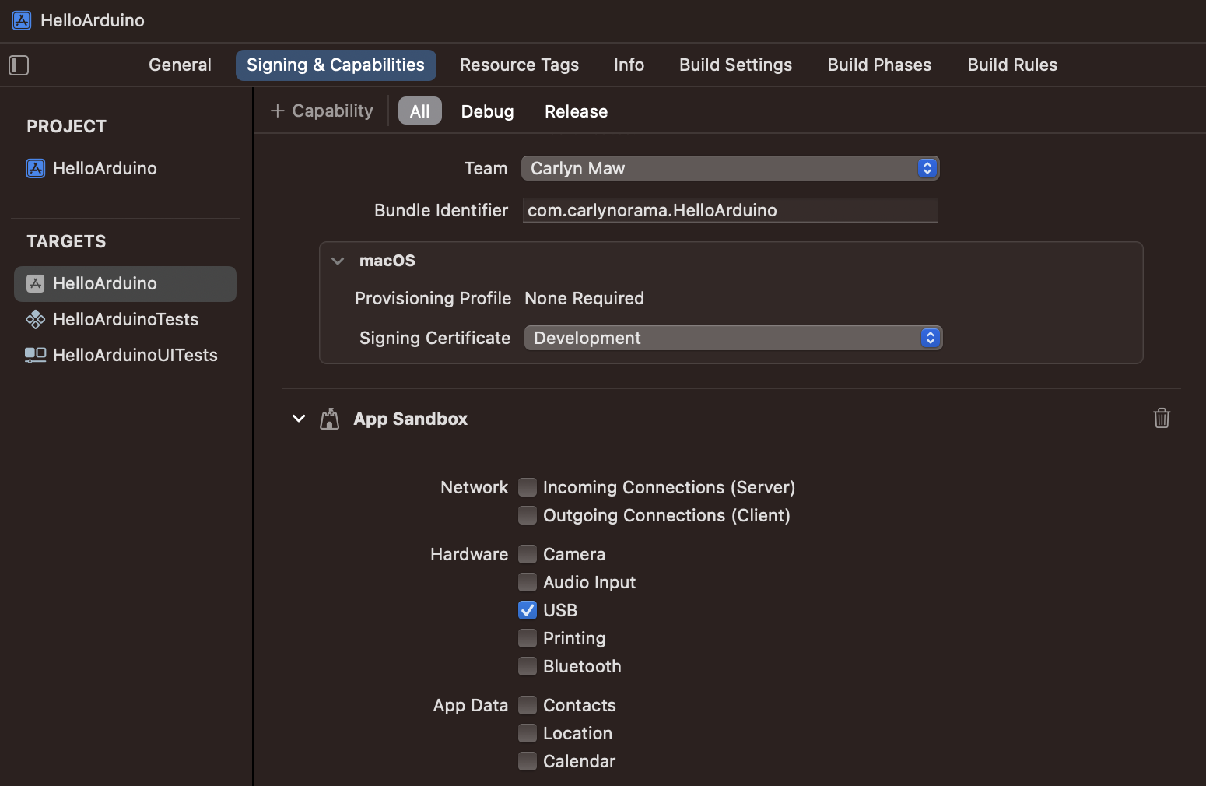
Task: Enable the Printing checkbox
Action: coord(528,638)
